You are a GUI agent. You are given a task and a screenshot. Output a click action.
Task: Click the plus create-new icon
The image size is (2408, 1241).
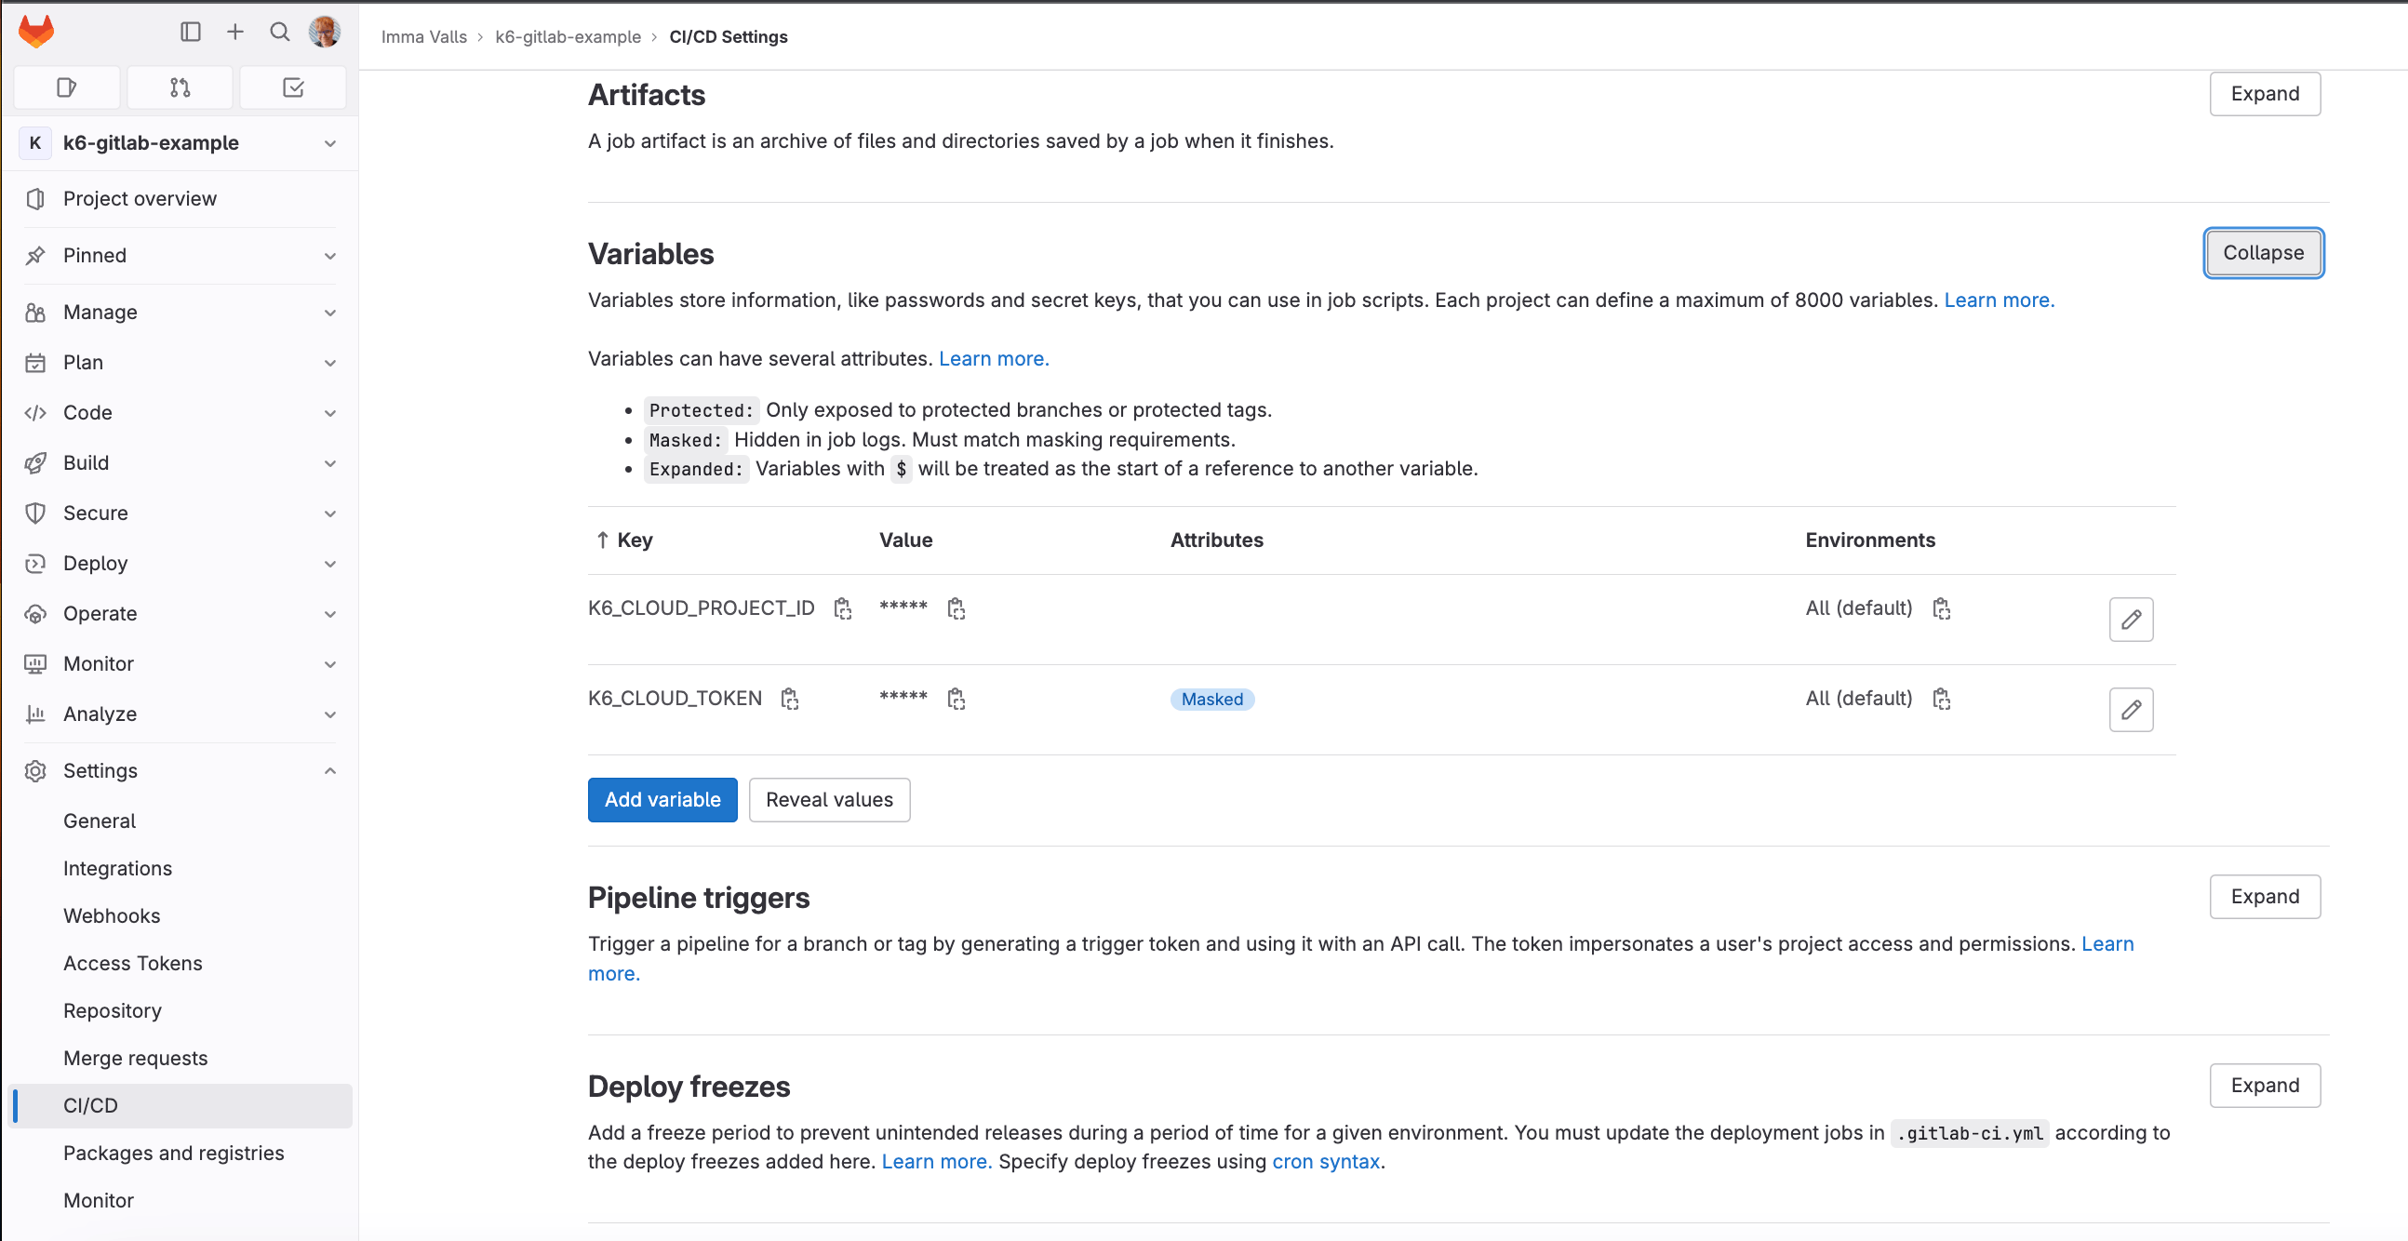pos(234,32)
